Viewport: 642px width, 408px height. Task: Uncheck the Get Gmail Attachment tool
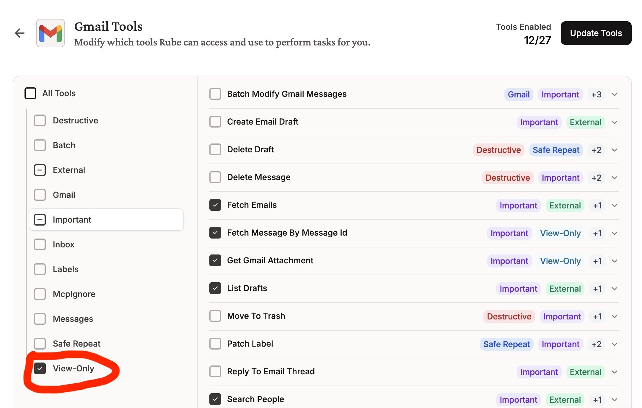click(x=215, y=260)
